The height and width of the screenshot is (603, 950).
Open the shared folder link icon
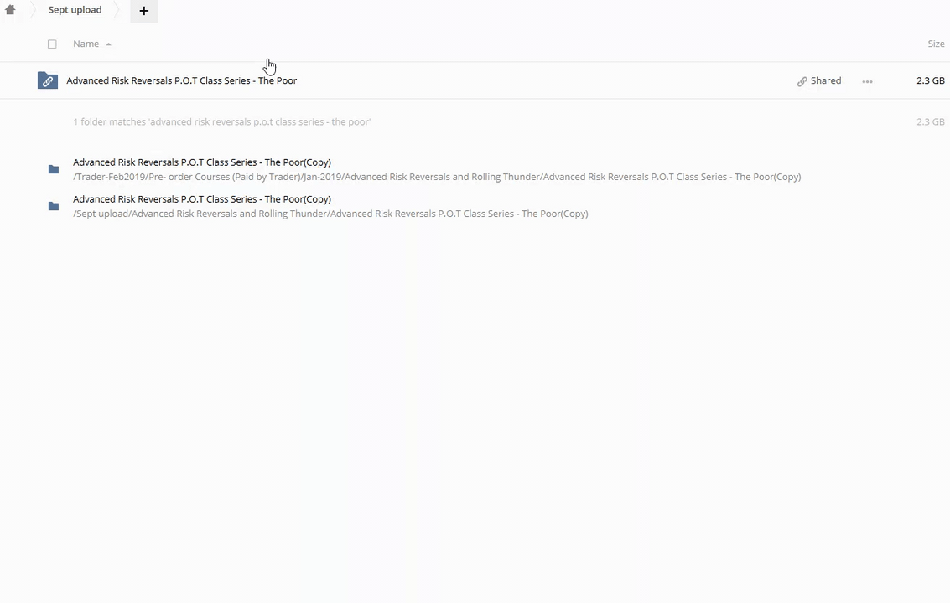tap(48, 80)
